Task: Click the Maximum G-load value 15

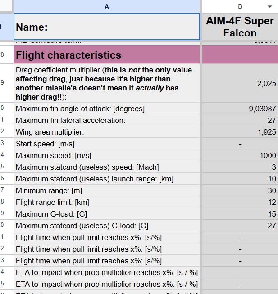Action: (x=239, y=214)
